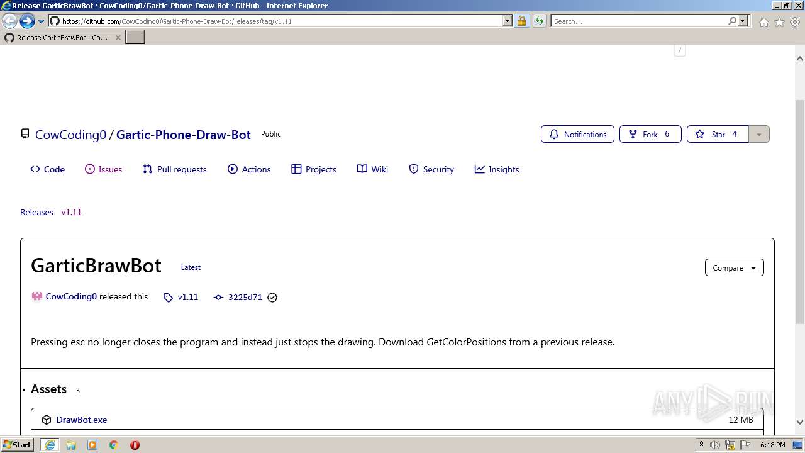Viewport: 805px width, 453px height.
Task: Open Favorites star icon
Action: pyautogui.click(x=779, y=22)
